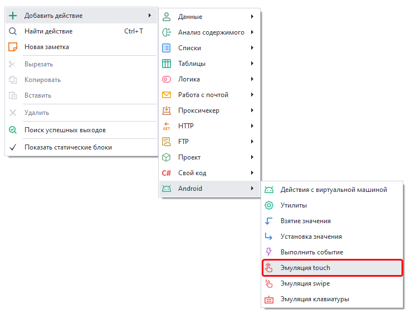Click the keyboard icon for Эмуляция клавиатуры
This screenshot has width=411, height=318.
(269, 299)
